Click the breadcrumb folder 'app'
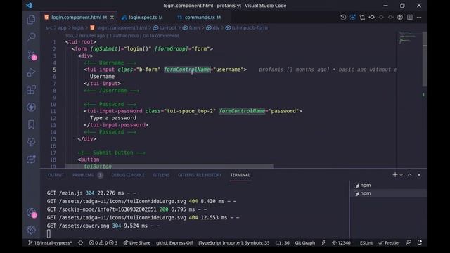This screenshot has width=450, height=253. click(62, 28)
